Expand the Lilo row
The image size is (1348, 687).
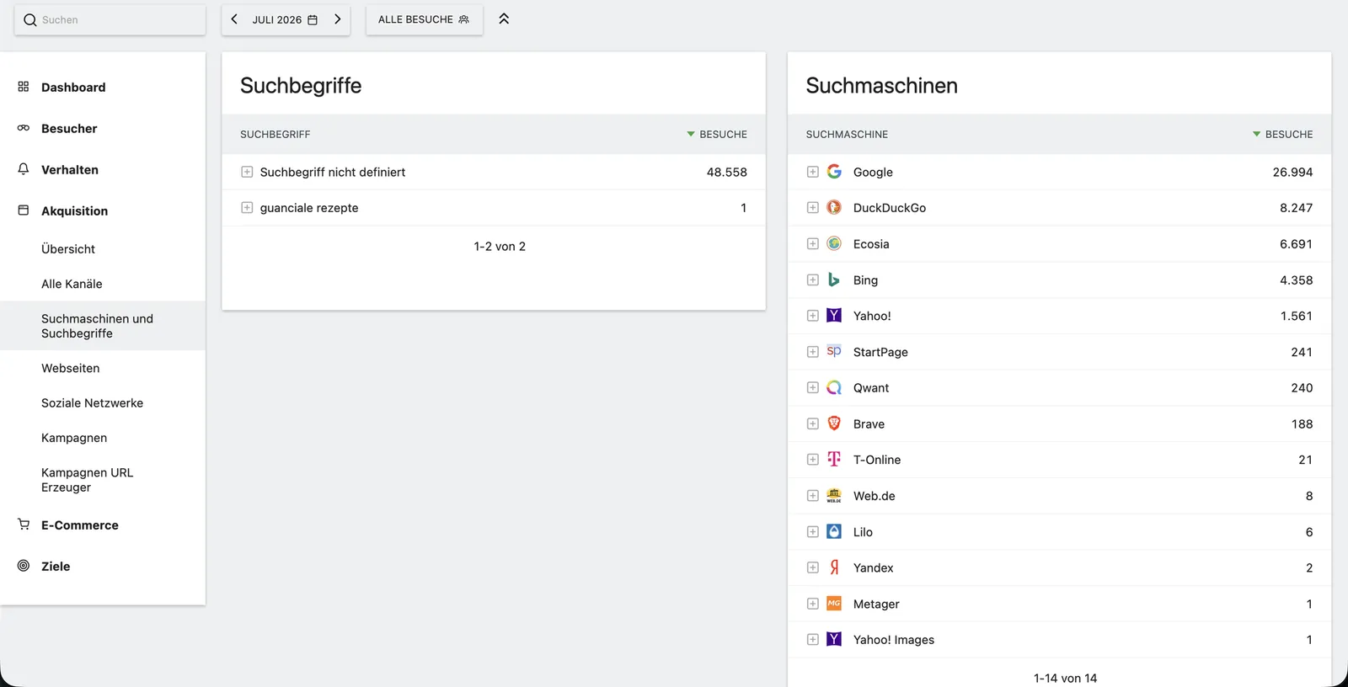pos(812,531)
